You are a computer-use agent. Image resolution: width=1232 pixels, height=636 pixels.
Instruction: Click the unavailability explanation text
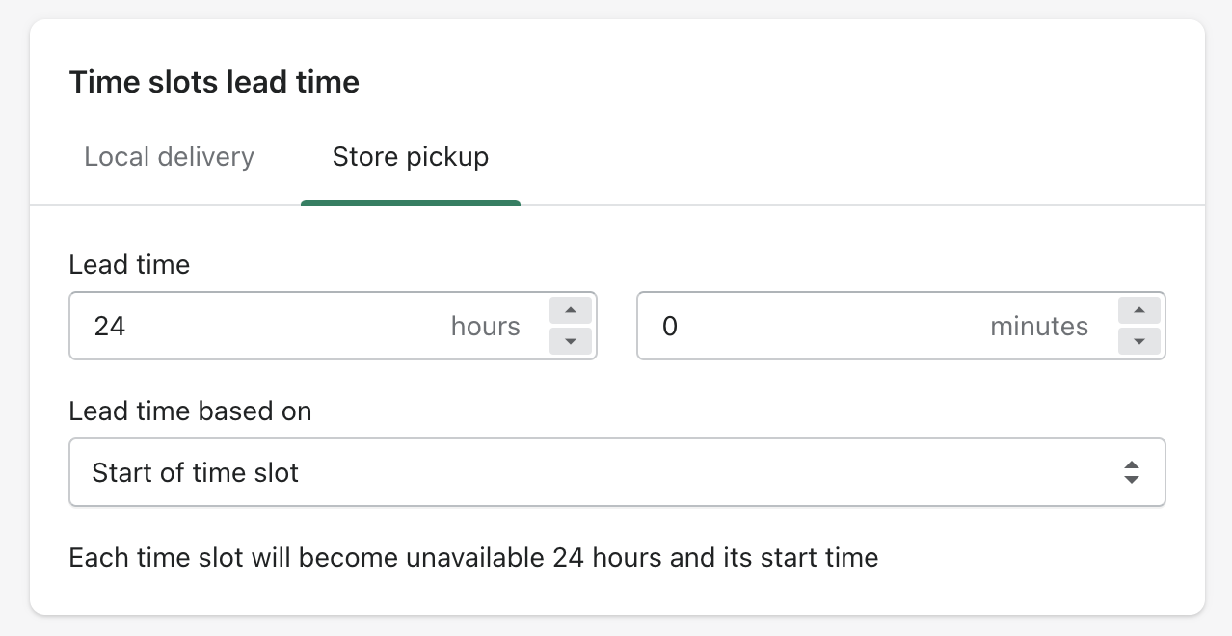(472, 557)
